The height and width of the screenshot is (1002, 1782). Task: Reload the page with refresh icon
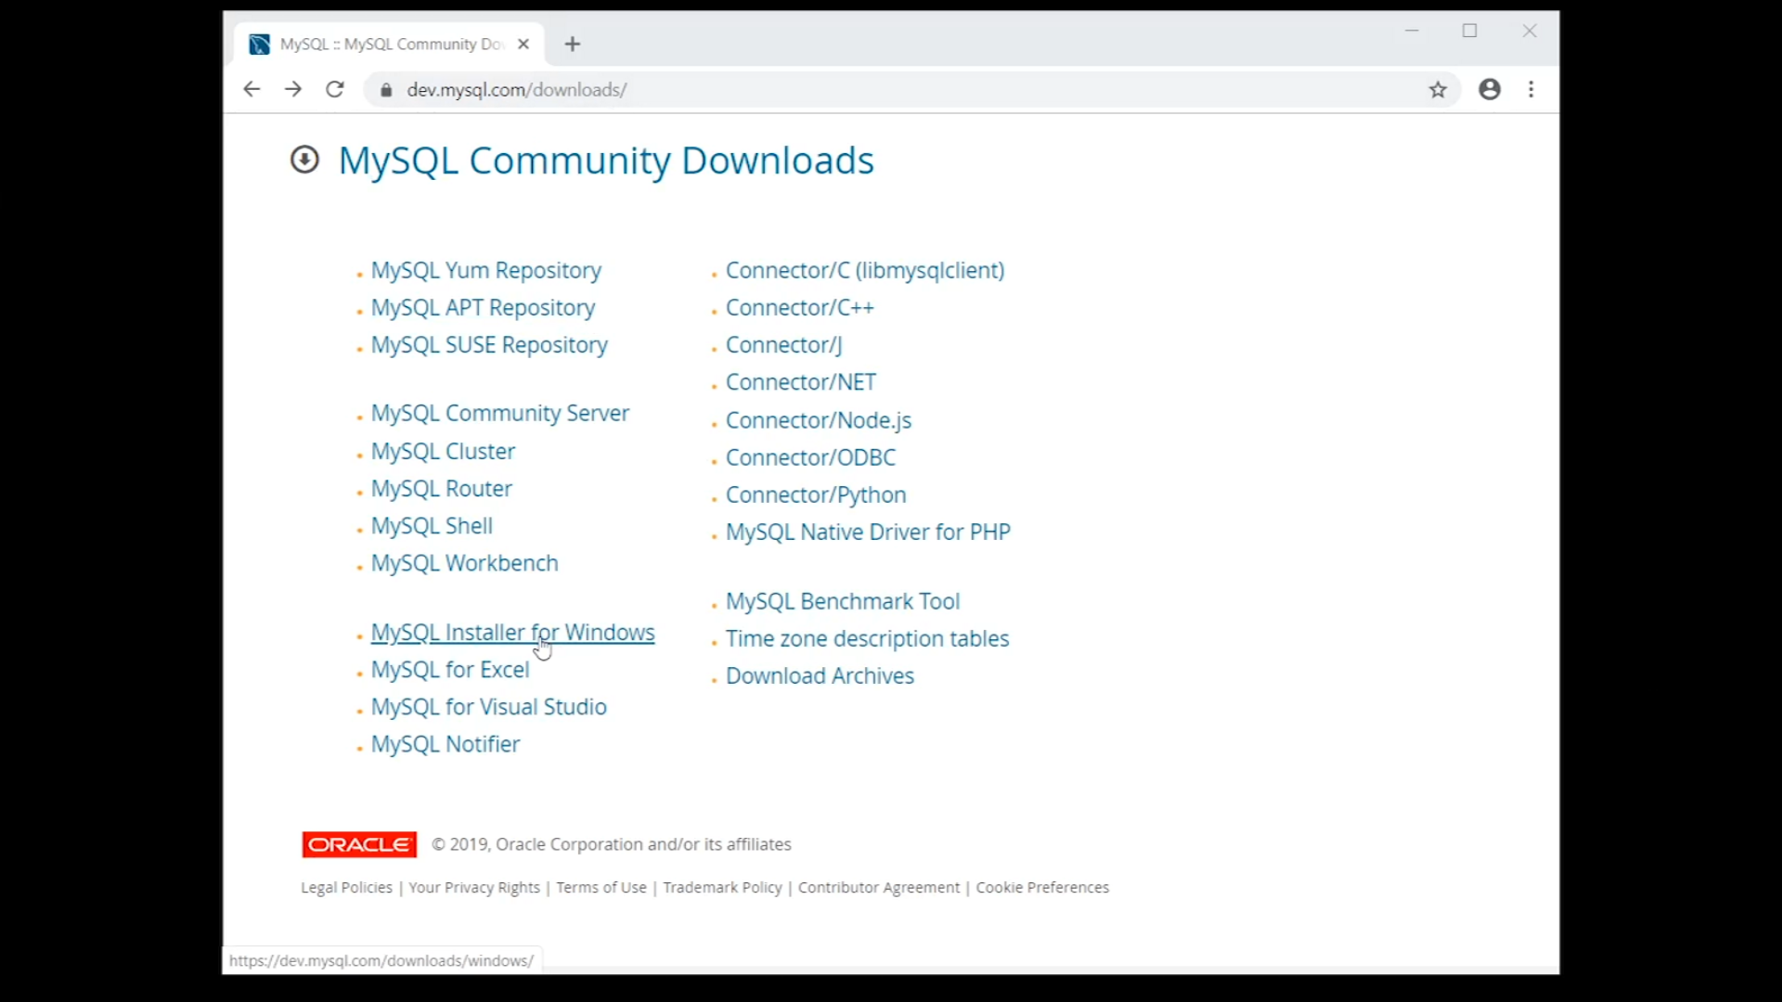point(335,89)
